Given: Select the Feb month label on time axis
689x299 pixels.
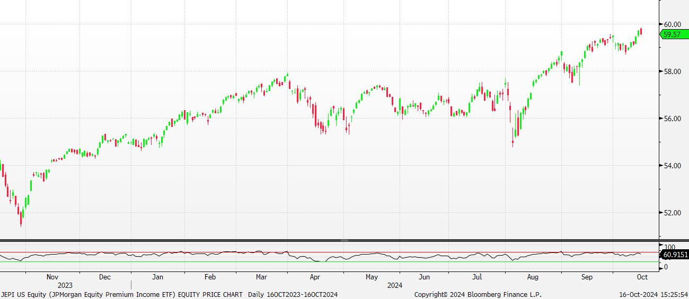Looking at the screenshot, I should coord(210,277).
